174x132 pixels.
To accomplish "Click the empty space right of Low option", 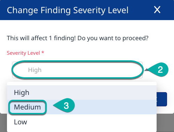I will click(92, 122).
